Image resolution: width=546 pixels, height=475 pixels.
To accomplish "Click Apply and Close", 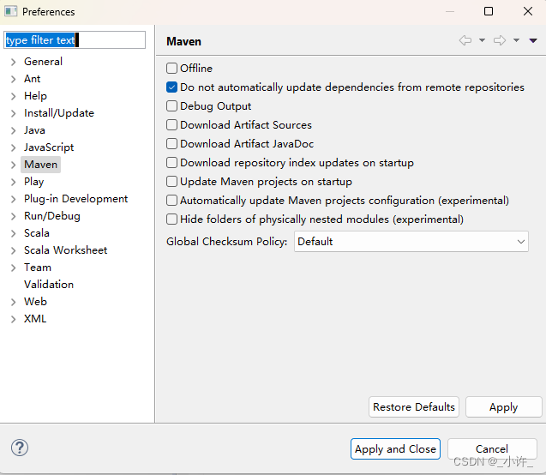I will (x=395, y=449).
